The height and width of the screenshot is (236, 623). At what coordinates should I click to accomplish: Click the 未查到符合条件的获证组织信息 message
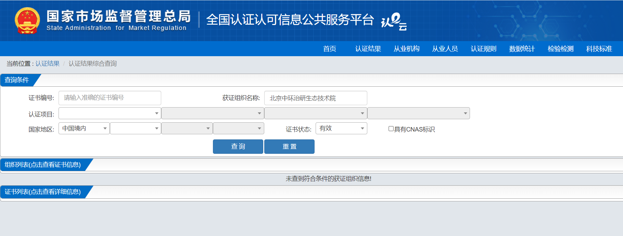click(329, 178)
